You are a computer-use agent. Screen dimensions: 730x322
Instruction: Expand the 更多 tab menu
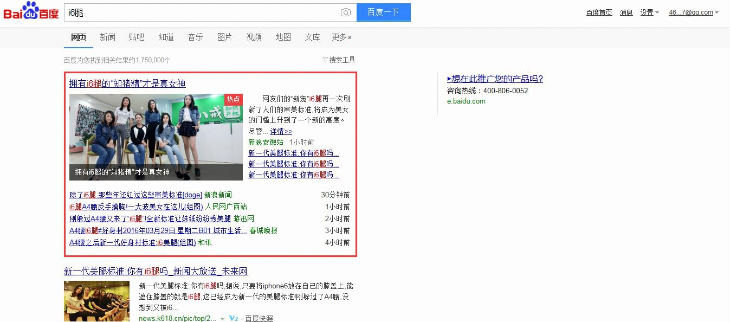[341, 37]
